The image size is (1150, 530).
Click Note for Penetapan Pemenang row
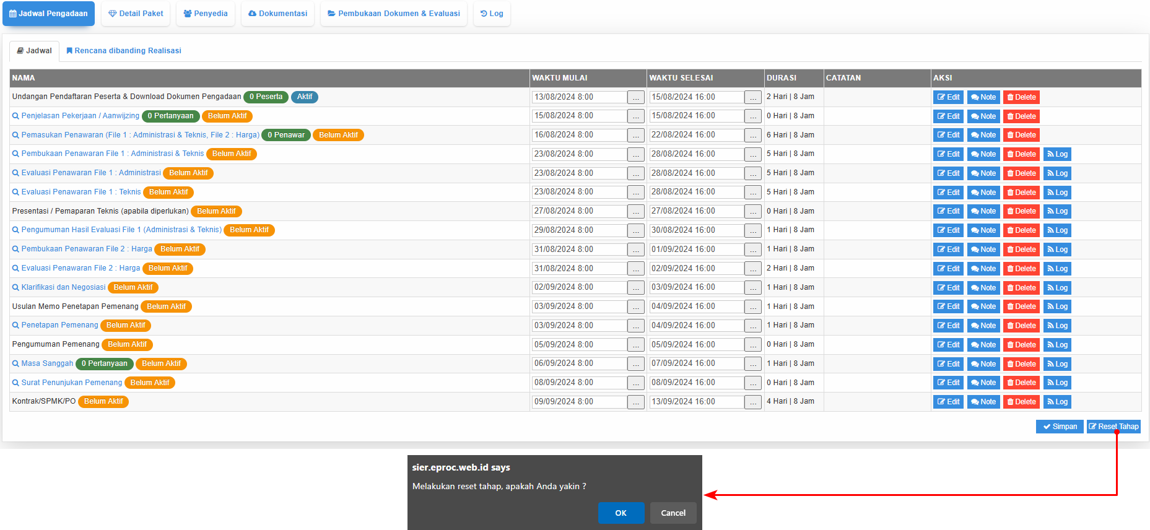pyautogui.click(x=983, y=326)
